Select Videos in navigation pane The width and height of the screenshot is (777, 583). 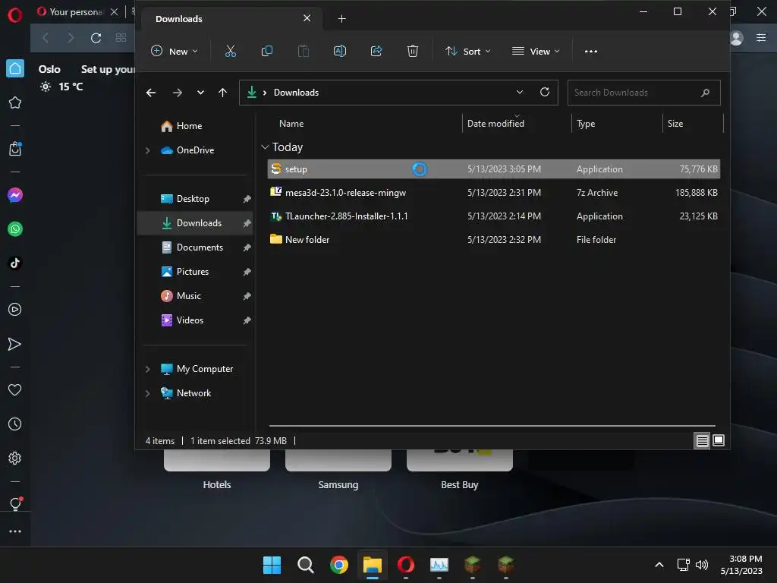pyautogui.click(x=194, y=320)
